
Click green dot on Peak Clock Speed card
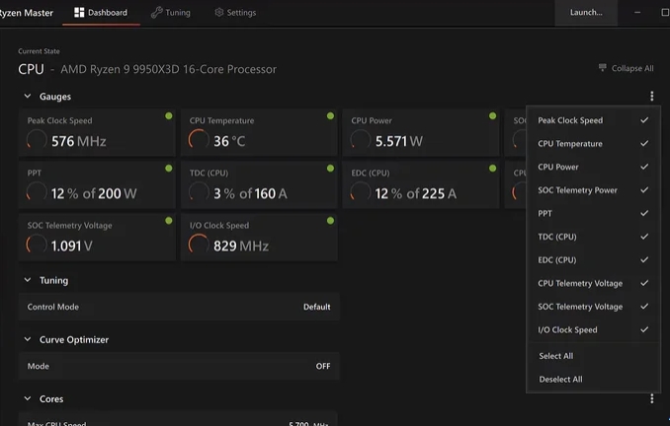click(x=169, y=116)
